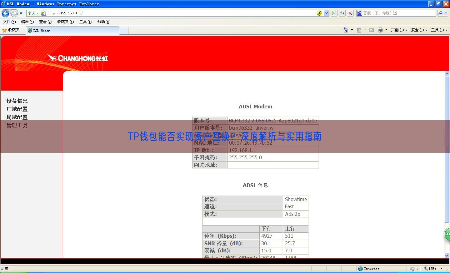Click the Compatibility View page icon
Viewport: 450px width, 273px height.
(334, 13)
